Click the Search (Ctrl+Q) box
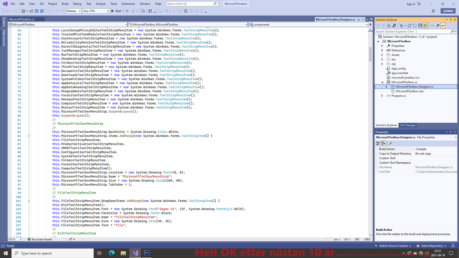Viewport: 459px width, 258px height. coord(192,4)
